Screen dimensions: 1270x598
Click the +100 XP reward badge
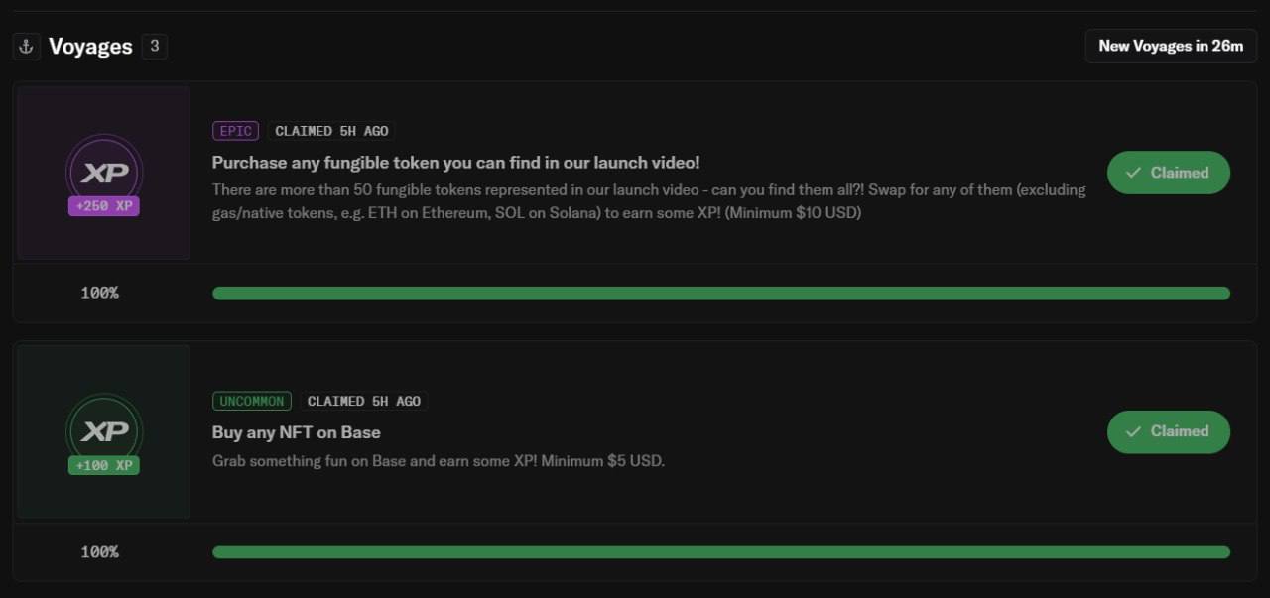(x=104, y=465)
